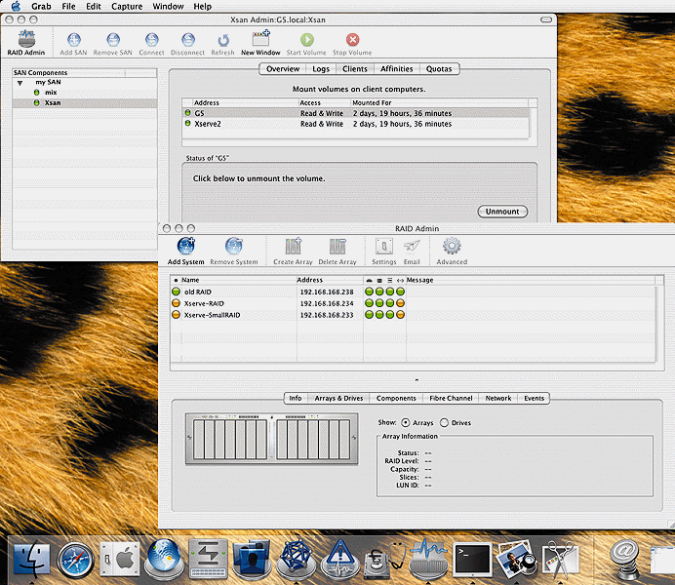Click the Xserve RAID drive bay image

point(271,439)
